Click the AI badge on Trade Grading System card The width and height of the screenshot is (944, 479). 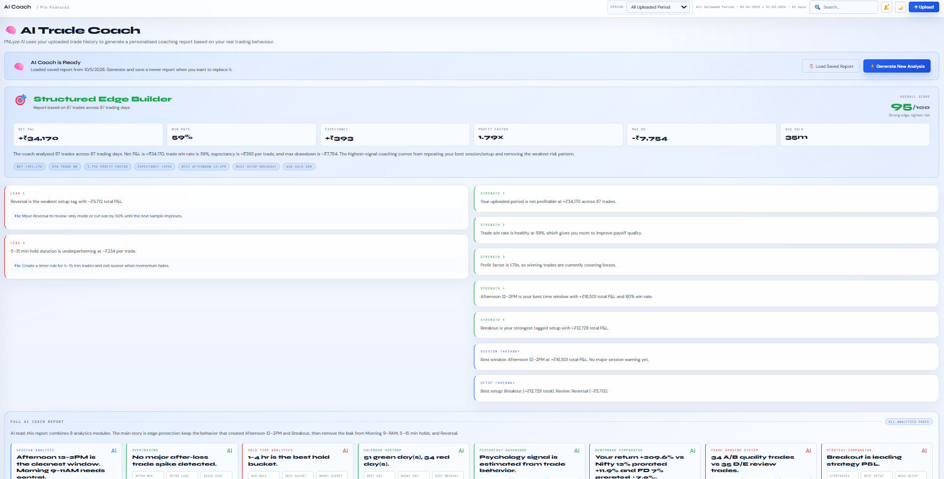808,451
